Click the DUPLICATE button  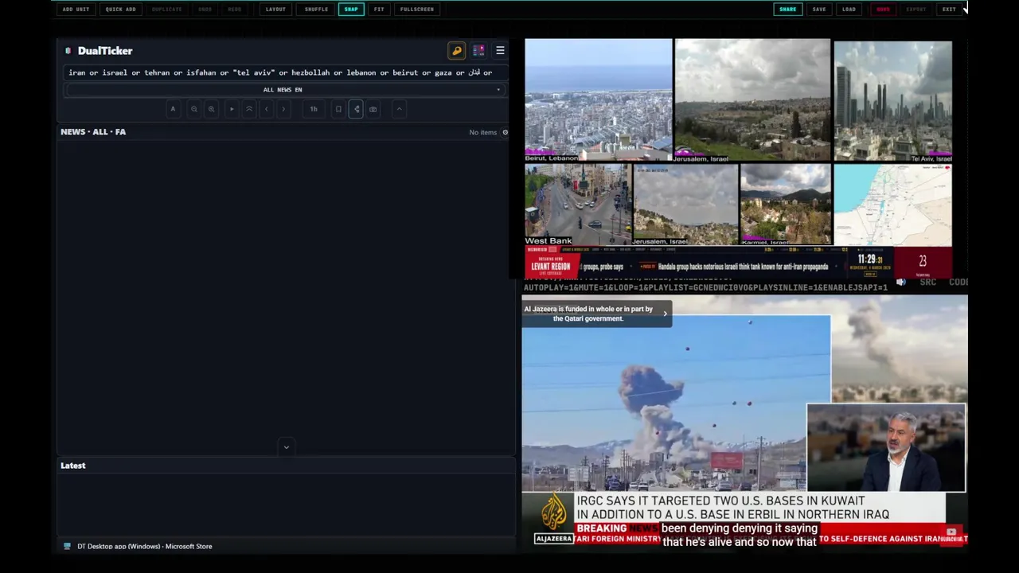[166, 10]
